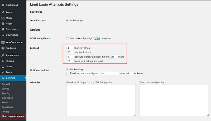The height and width of the screenshot is (121, 211).
Task: Open the Appearance menu
Action: coord(12,55)
